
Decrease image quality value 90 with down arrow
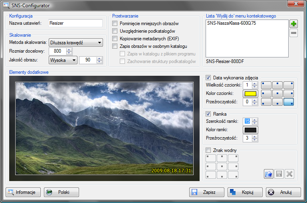coord(99,62)
